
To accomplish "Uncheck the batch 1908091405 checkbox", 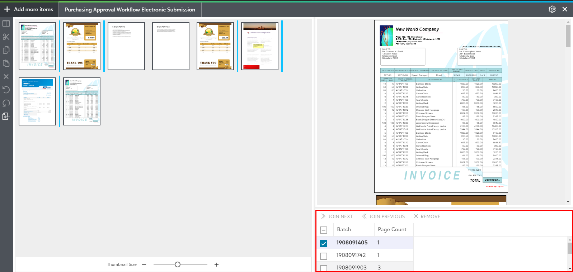I will [x=324, y=243].
